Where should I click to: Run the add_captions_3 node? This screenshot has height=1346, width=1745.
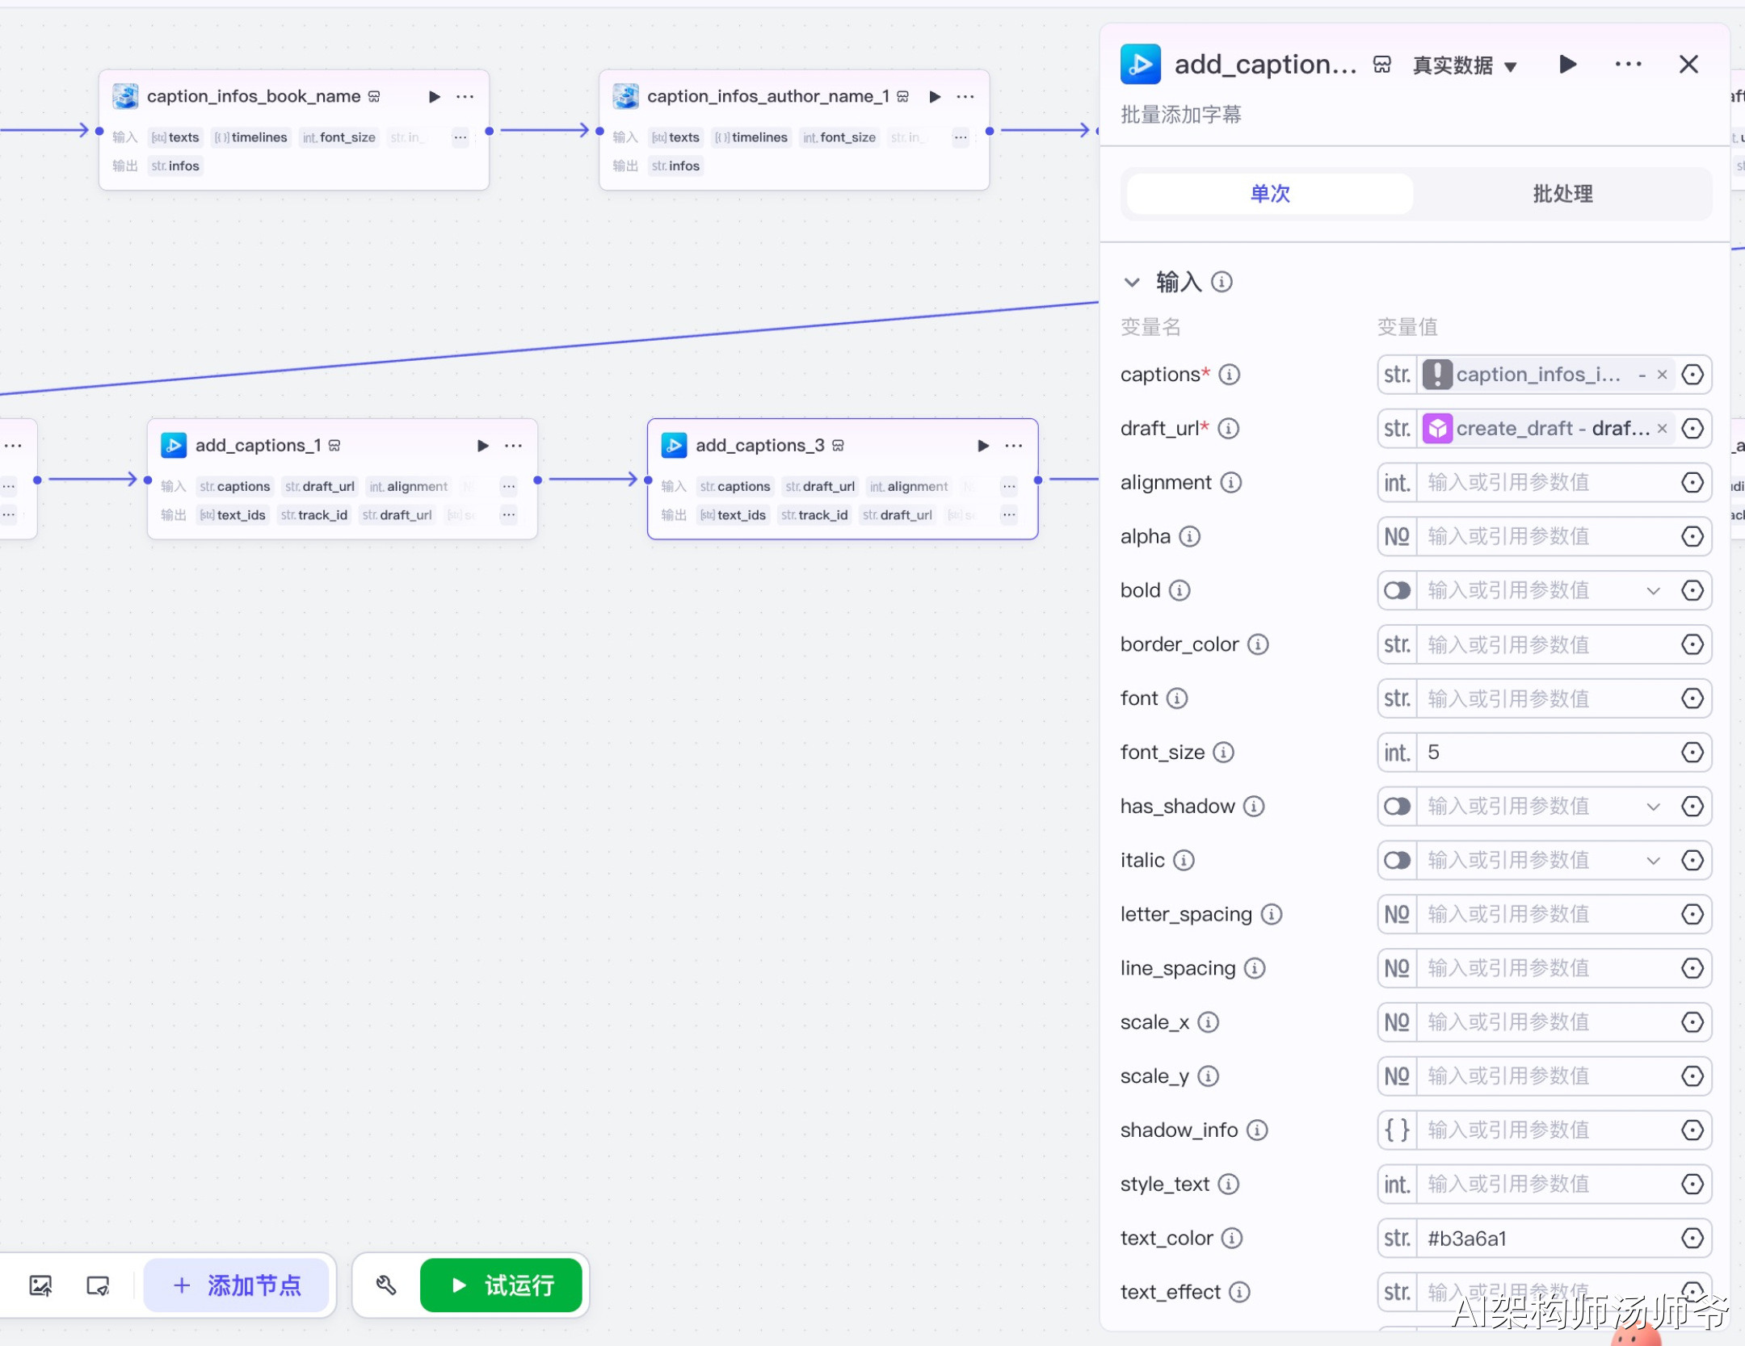tap(983, 446)
